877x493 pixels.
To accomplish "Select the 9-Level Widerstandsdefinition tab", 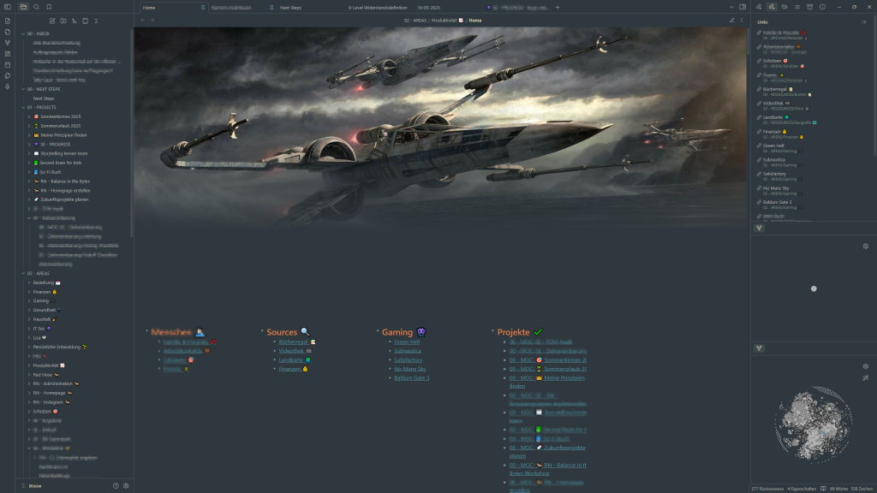I will click(x=378, y=7).
